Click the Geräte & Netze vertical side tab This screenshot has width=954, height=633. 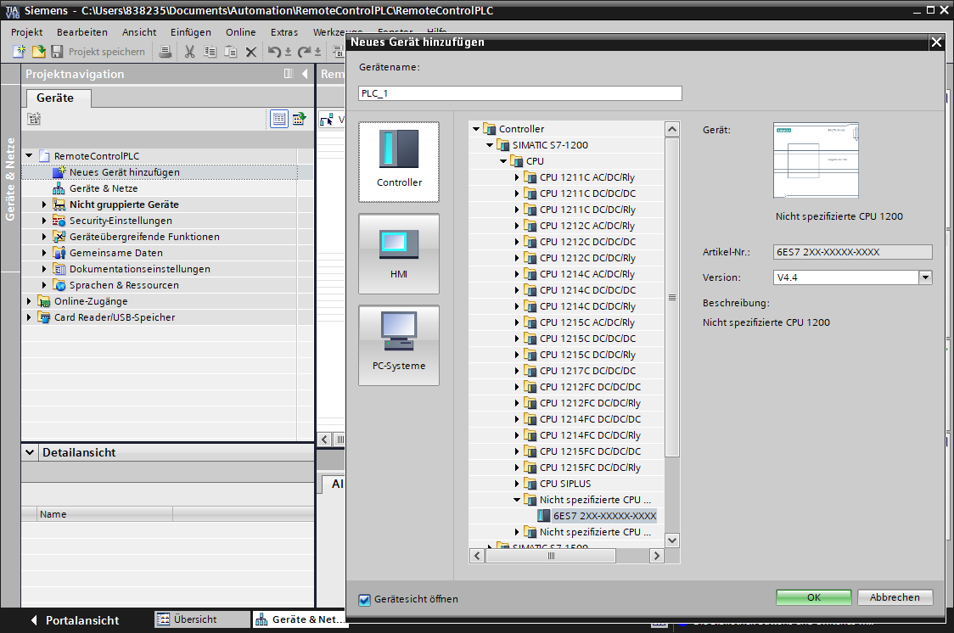[x=10, y=179]
